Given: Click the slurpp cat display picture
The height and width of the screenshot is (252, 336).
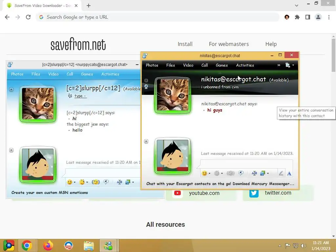Looking at the screenshot, I should [x=38, y=103].
